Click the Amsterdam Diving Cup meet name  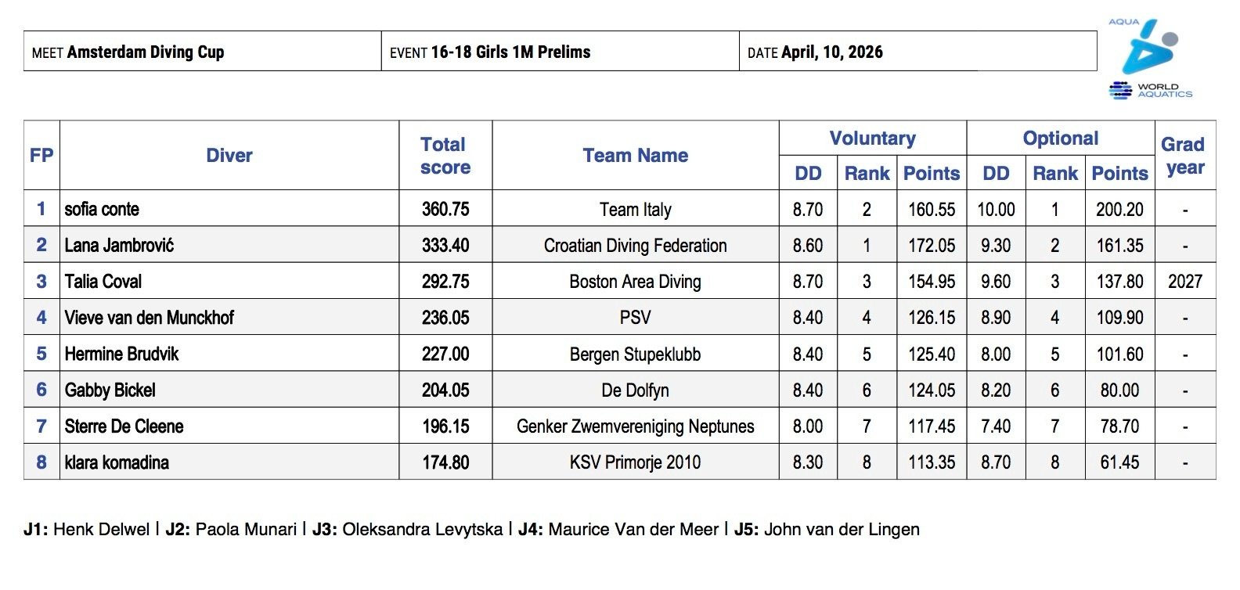pos(146,52)
